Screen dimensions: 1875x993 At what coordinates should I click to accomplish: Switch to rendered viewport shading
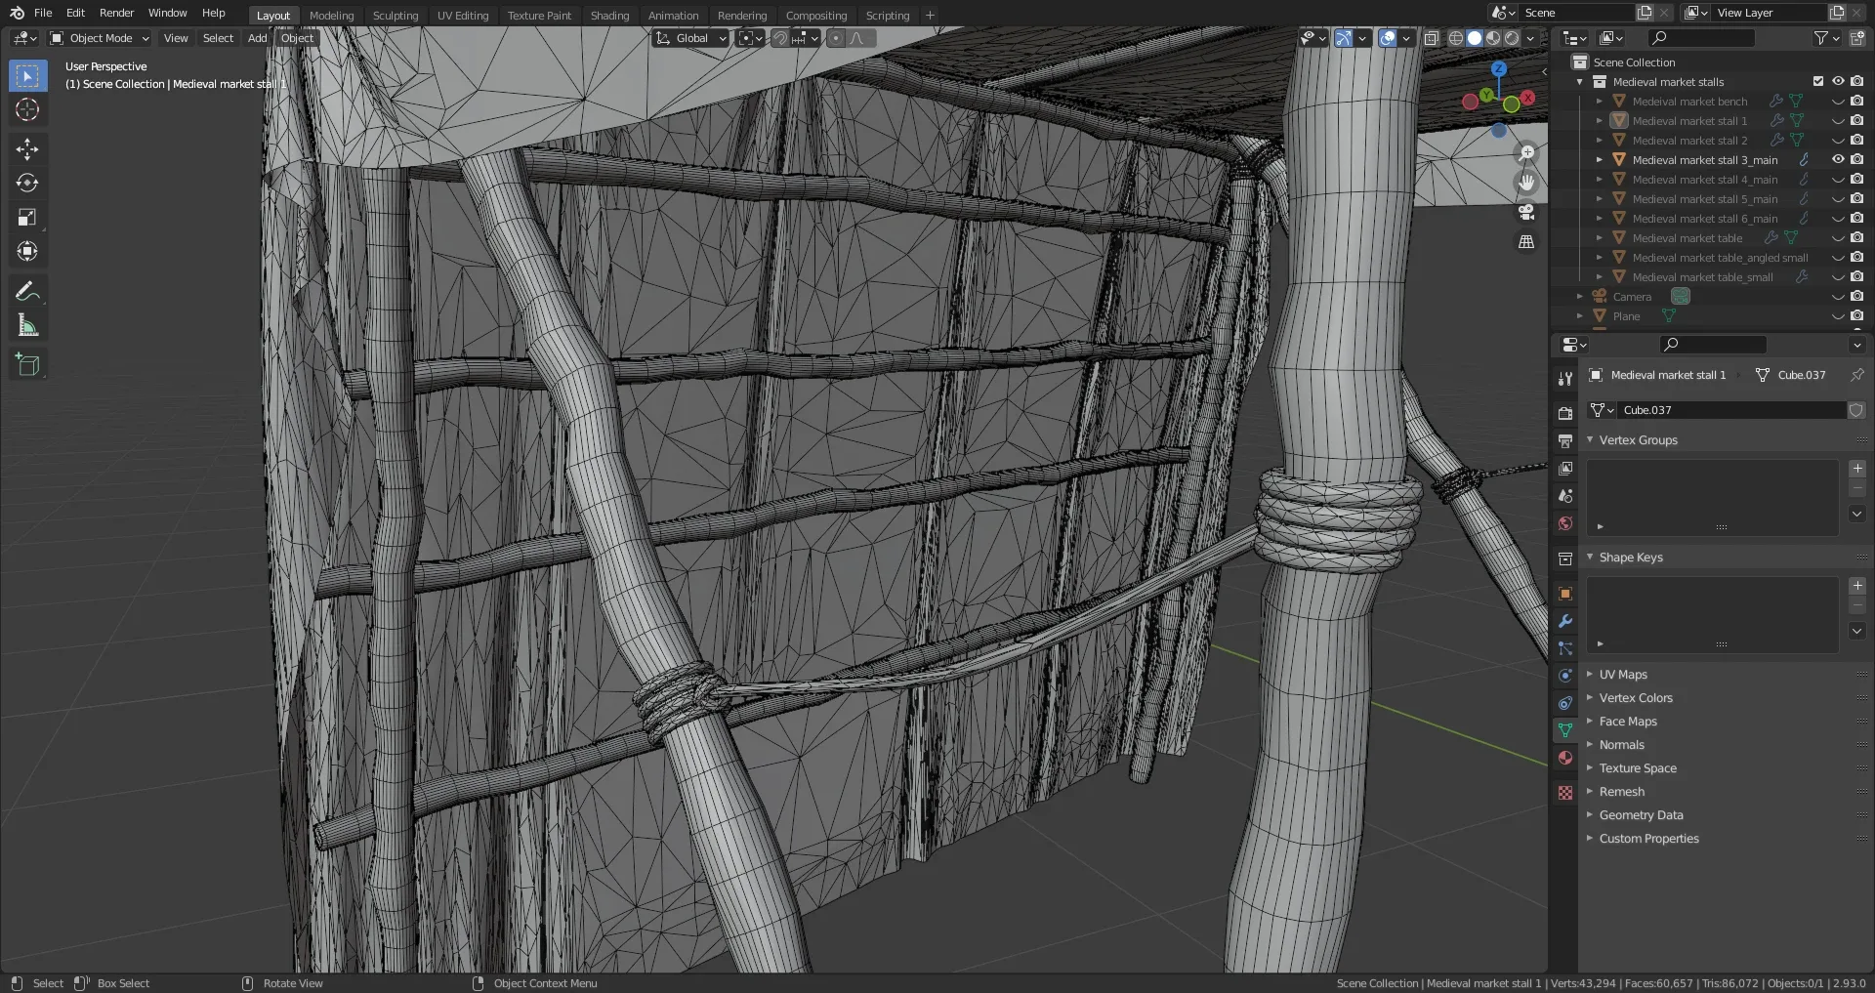pyautogui.click(x=1512, y=38)
